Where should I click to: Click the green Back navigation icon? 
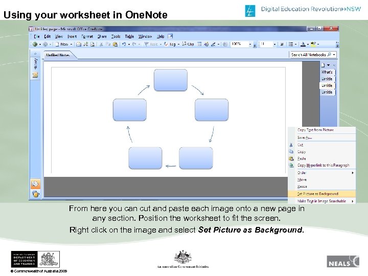[x=35, y=44]
